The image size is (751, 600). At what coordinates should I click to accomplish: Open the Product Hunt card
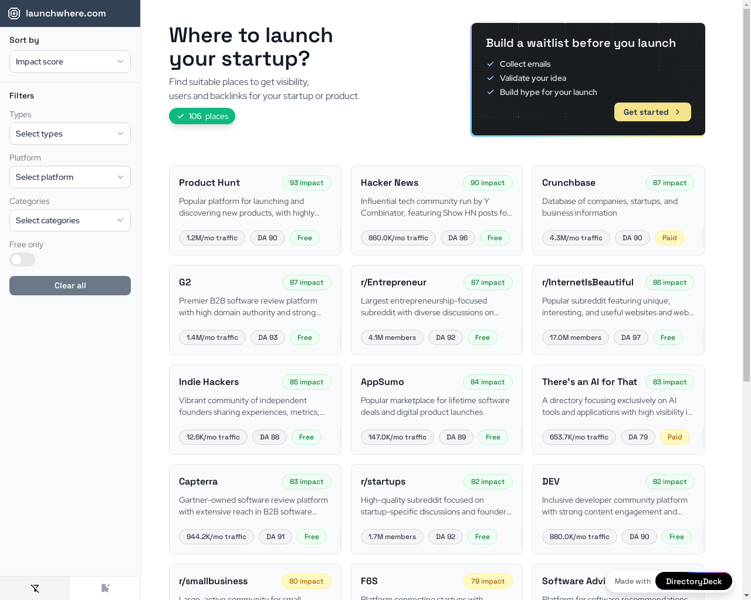255,210
